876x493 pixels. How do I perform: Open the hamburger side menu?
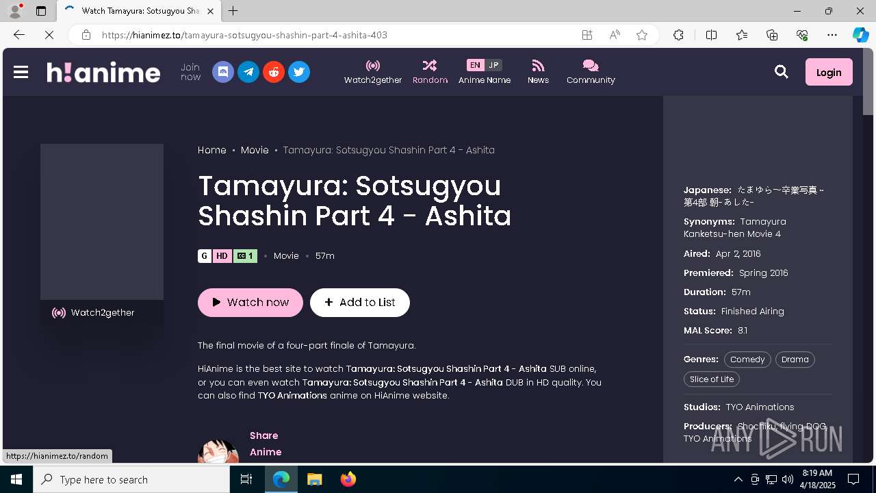[x=21, y=72]
